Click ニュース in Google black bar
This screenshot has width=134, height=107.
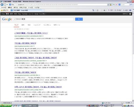coord(31,14)
